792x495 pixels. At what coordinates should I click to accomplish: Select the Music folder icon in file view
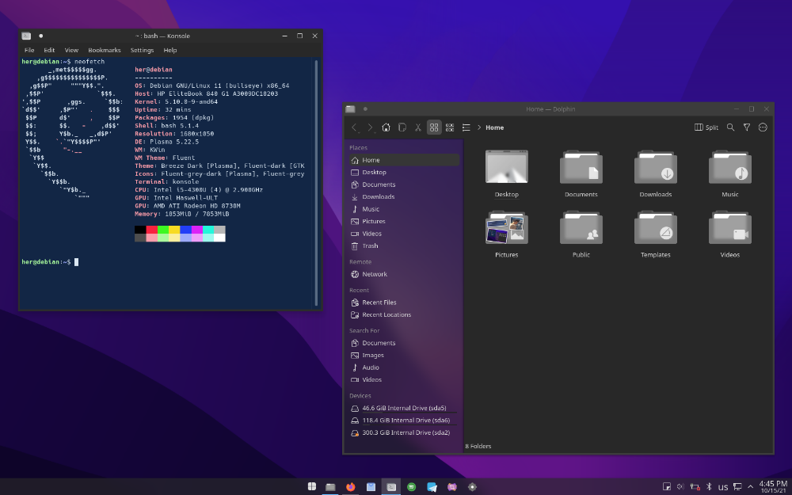tap(730, 166)
